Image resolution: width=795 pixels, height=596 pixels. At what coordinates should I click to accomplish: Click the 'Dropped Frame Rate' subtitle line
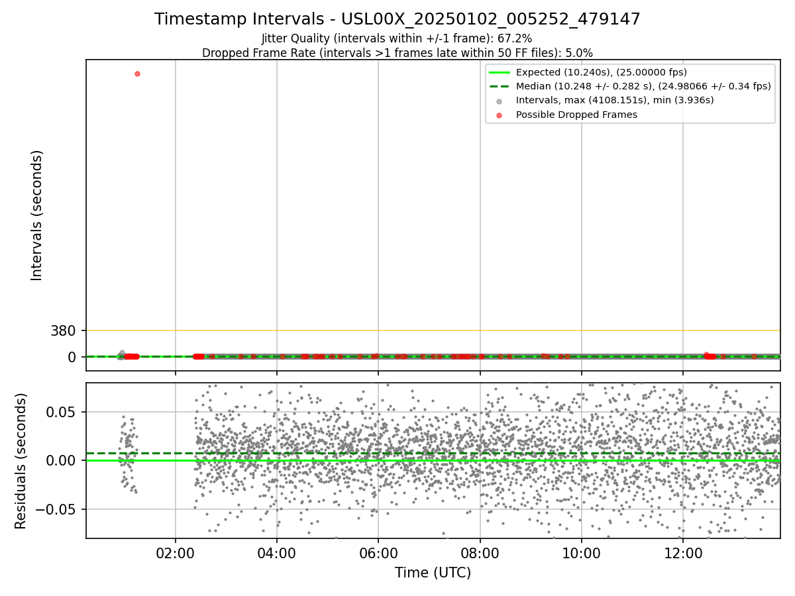[x=397, y=53]
